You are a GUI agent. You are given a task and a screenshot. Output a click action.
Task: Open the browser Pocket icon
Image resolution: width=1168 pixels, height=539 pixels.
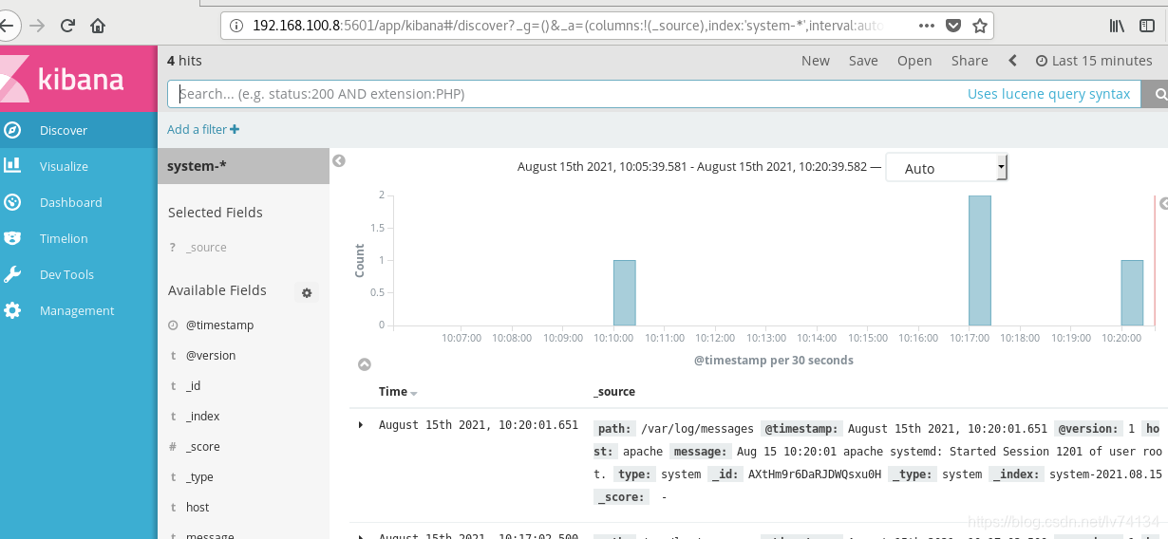(954, 26)
